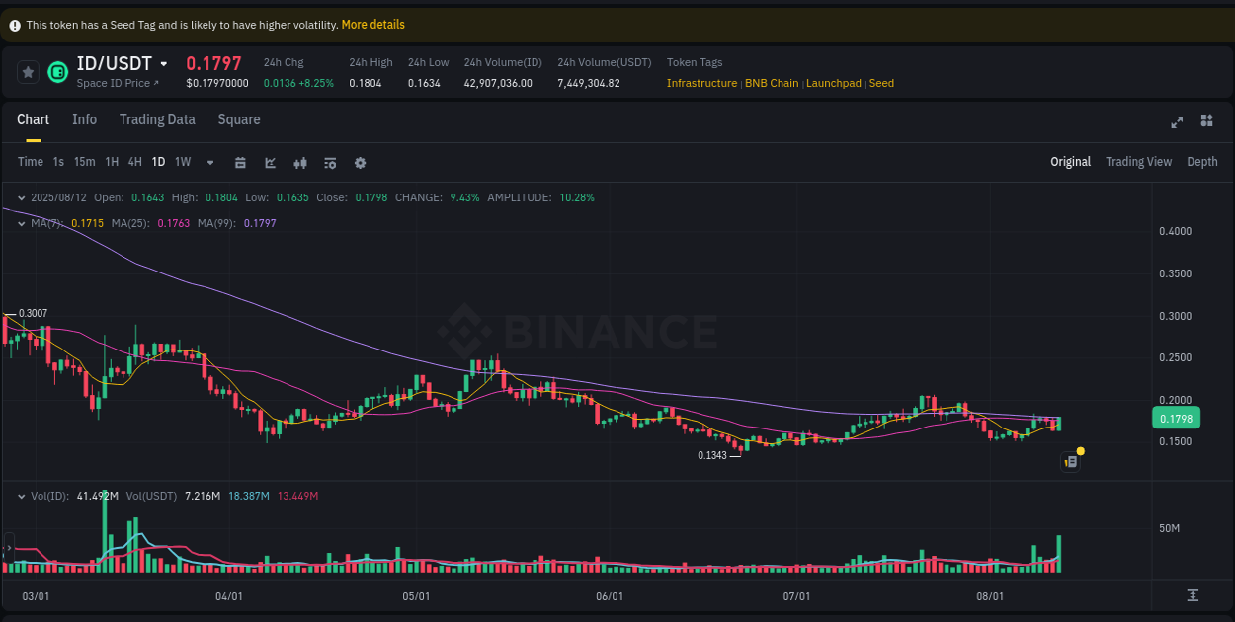
Task: Click the More details link in the warning banner
Action: (372, 24)
